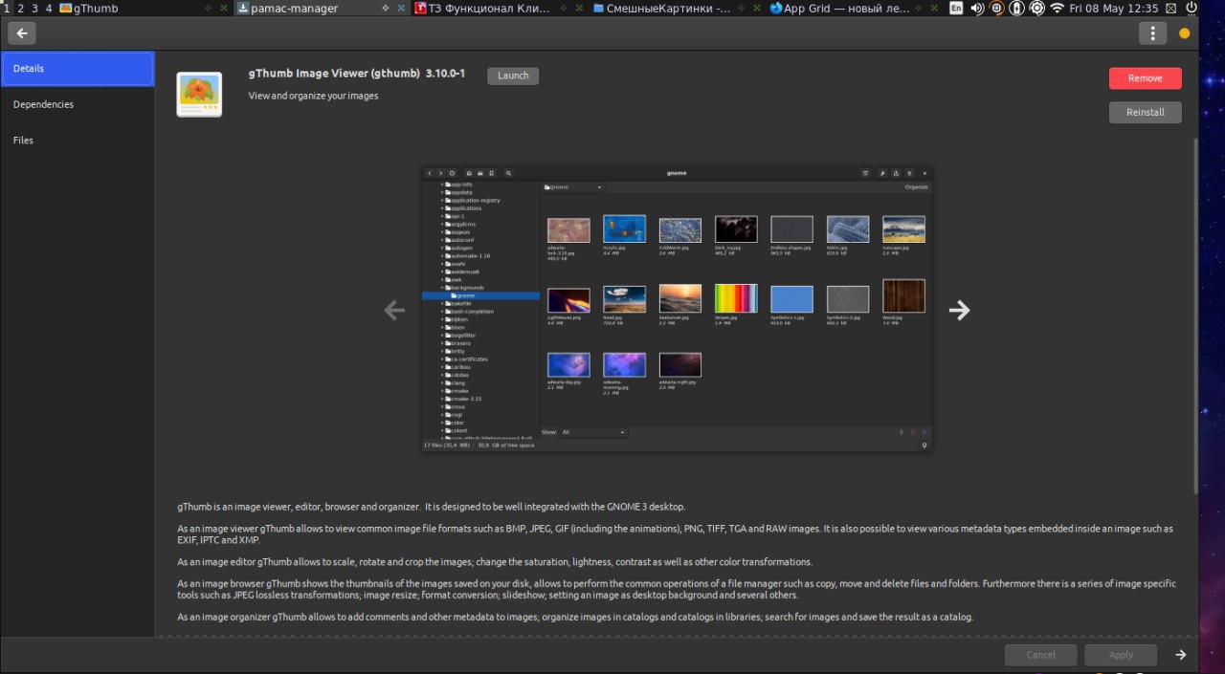The width and height of the screenshot is (1225, 674).
Task: Click the gThumb Image Viewer title text
Action: coord(334,74)
